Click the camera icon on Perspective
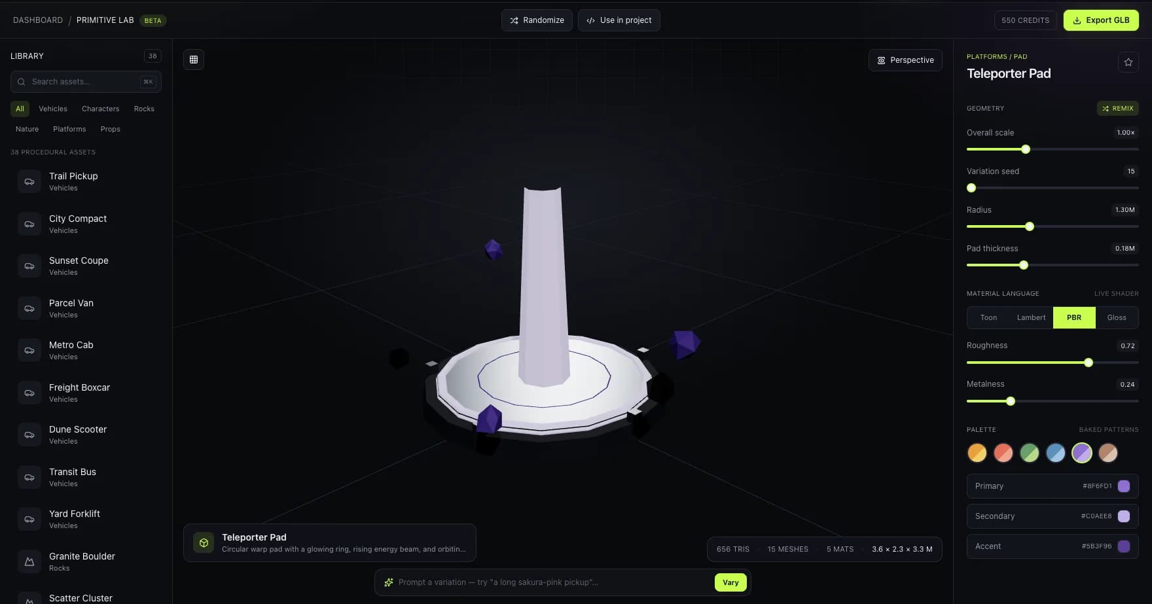Viewport: 1152px width, 604px height. (x=881, y=60)
